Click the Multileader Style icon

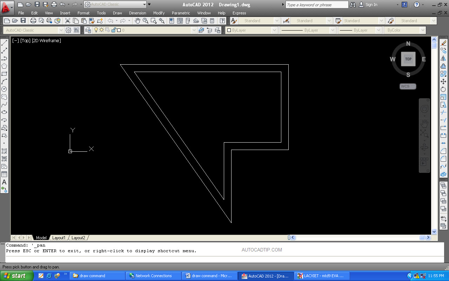[391, 21]
